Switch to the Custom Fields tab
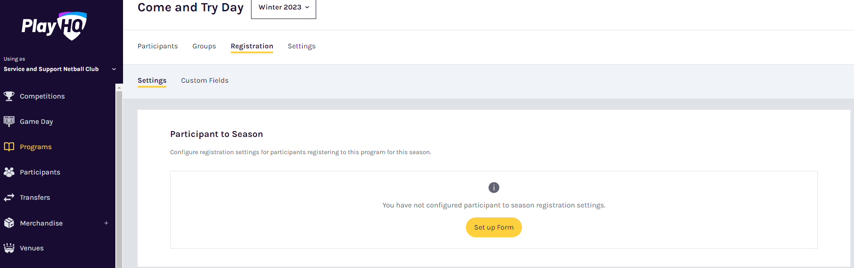Viewport: 854px width, 268px height. click(204, 80)
